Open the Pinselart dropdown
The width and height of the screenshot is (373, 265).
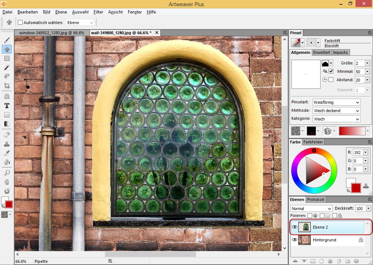pyautogui.click(x=337, y=102)
